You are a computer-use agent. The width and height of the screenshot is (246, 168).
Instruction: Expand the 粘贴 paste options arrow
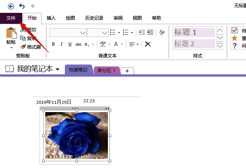tap(11, 48)
